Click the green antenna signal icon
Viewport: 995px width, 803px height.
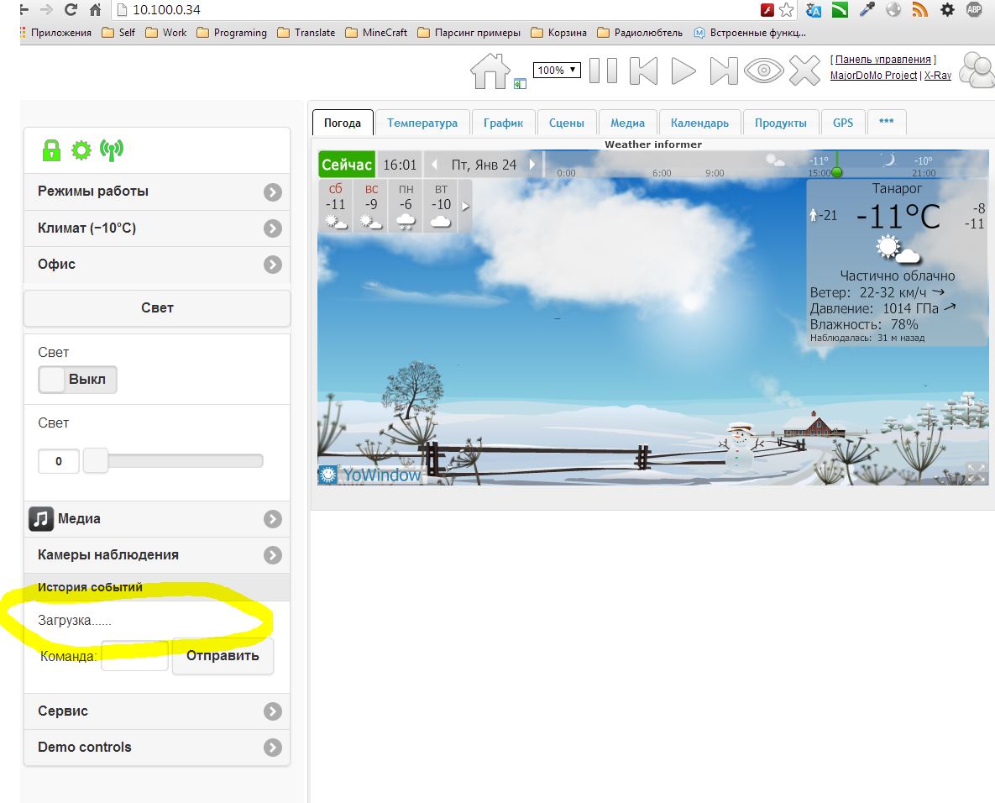(x=112, y=150)
